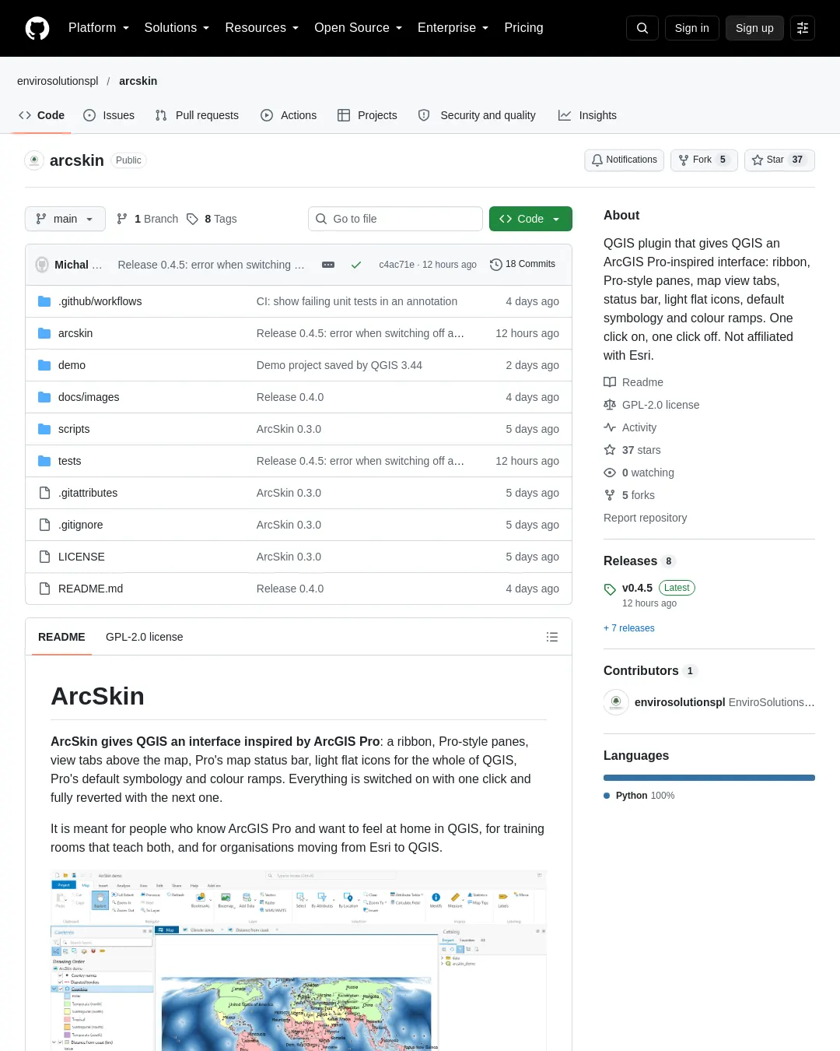Switch to the Projects tab

pos(367,115)
